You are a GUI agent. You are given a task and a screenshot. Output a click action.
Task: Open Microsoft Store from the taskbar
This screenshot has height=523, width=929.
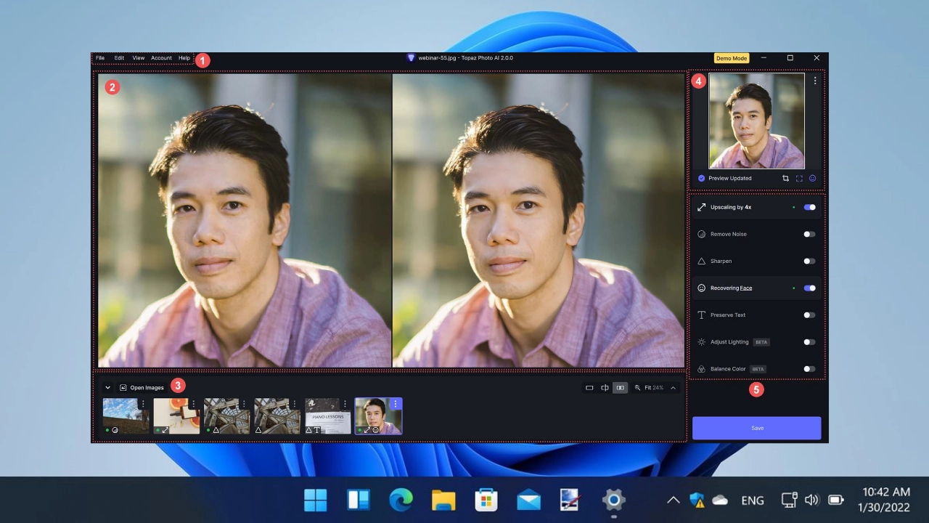486,500
